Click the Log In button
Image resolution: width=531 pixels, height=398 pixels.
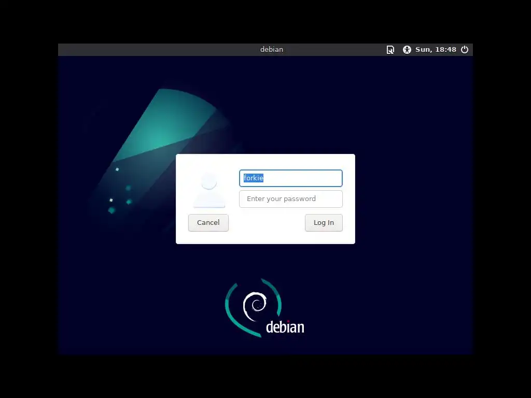(x=324, y=223)
